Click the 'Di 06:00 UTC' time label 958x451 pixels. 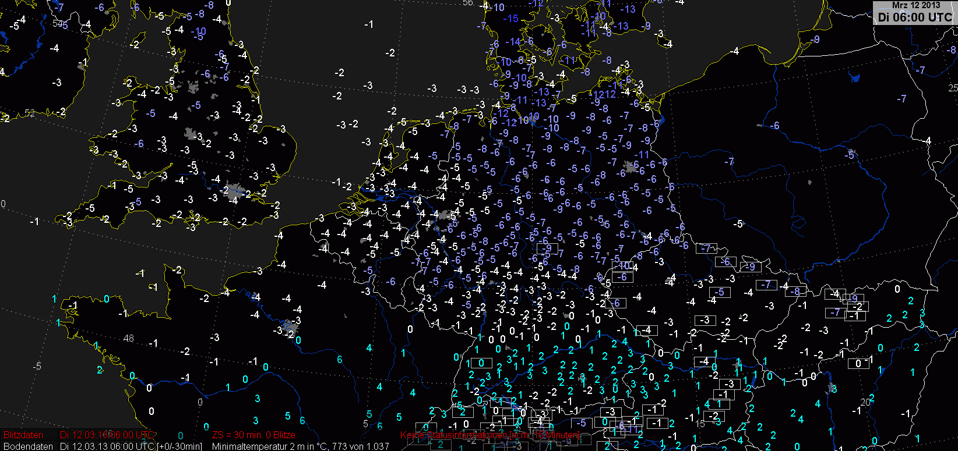914,17
